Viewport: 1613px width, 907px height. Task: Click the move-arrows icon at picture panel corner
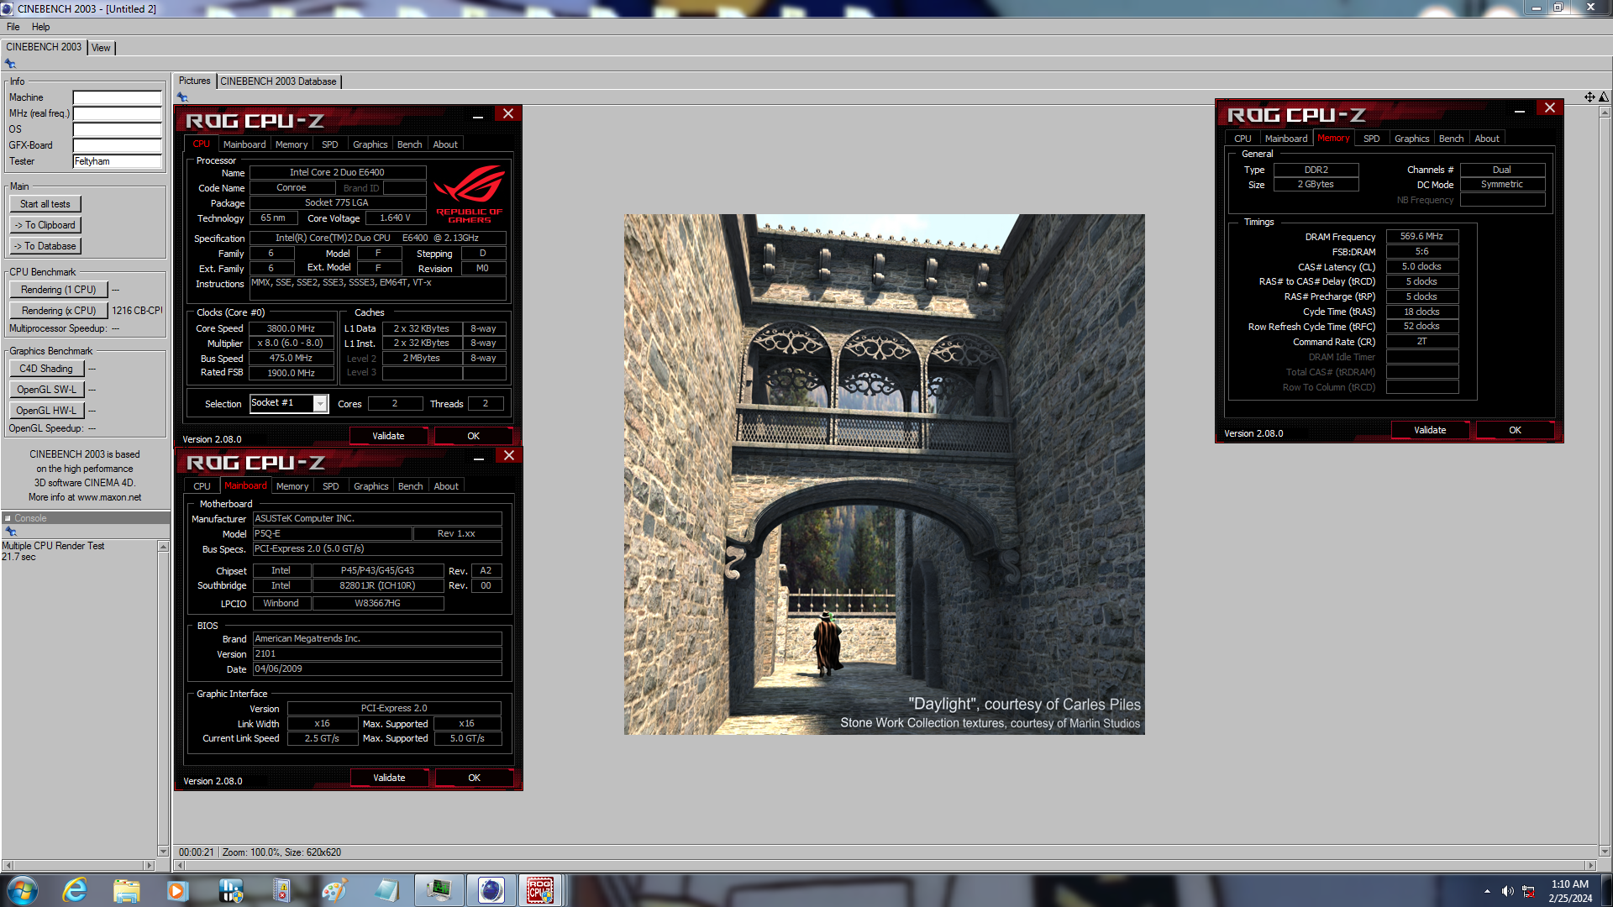click(1589, 97)
